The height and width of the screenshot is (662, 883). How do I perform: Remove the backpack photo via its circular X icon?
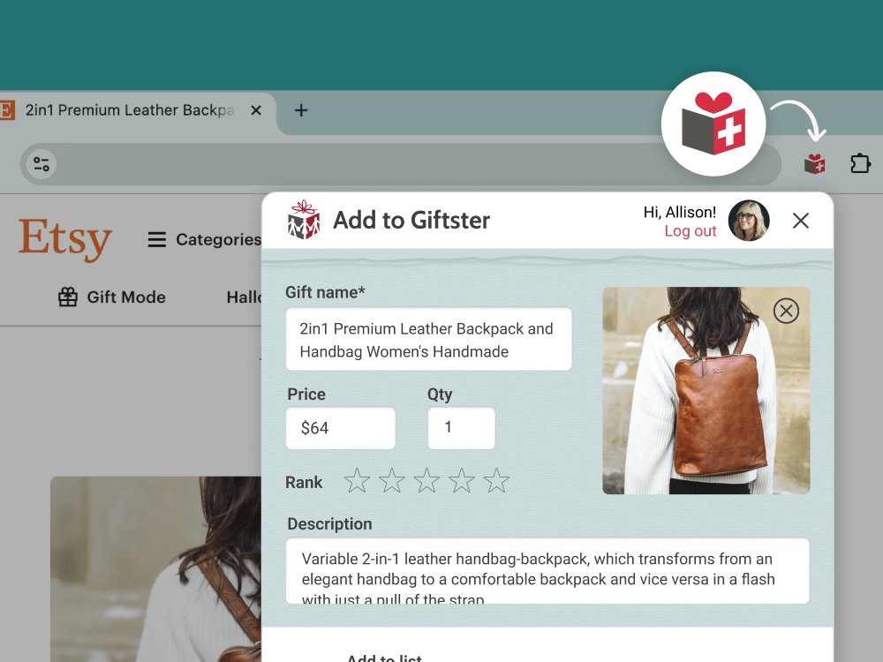[x=786, y=311]
